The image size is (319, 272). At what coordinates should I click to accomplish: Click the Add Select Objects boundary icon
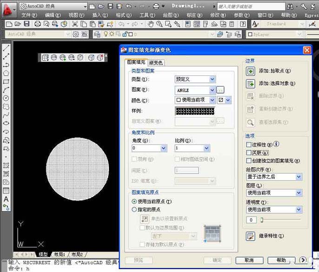[x=251, y=84]
